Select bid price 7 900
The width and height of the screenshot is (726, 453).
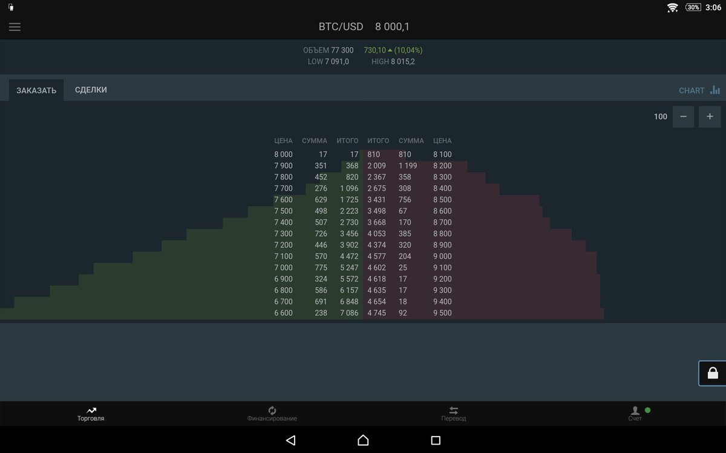(283, 165)
